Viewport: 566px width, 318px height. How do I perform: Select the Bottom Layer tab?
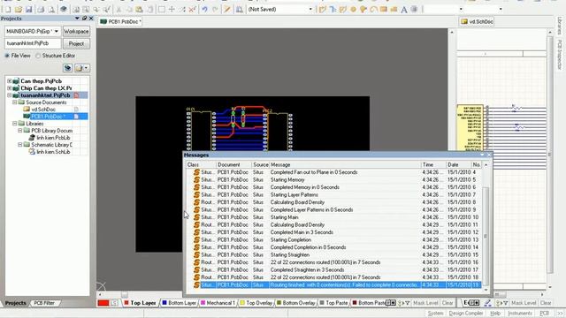coord(179,303)
